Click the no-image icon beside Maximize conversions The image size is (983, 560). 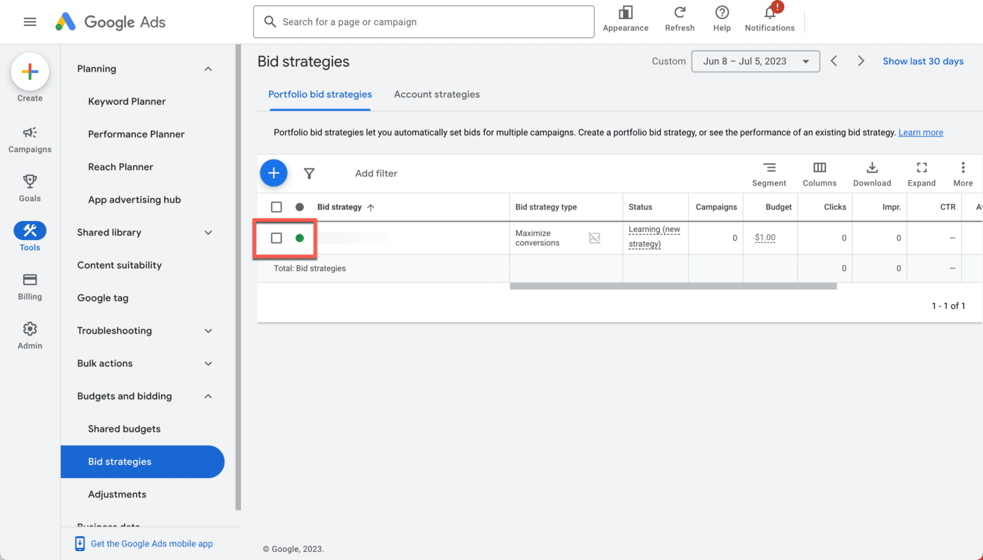pyautogui.click(x=595, y=238)
